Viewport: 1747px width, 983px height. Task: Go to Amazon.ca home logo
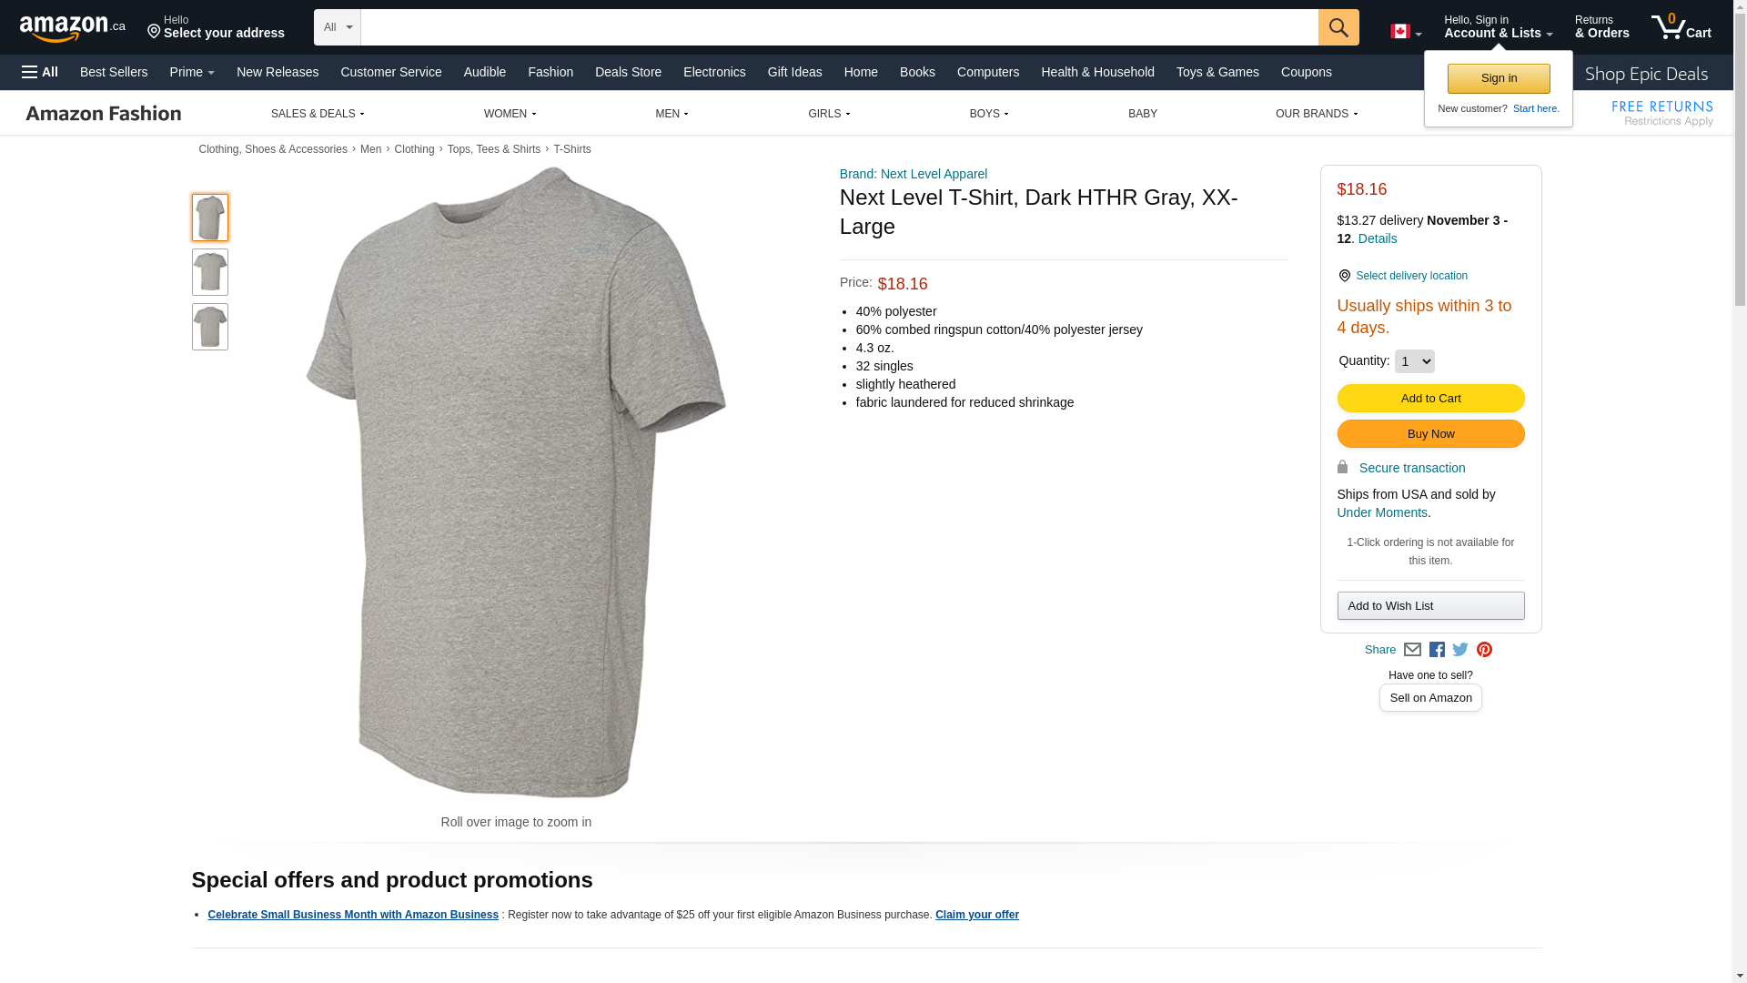pos(72,28)
